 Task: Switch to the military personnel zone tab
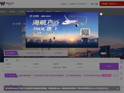[35, 53]
